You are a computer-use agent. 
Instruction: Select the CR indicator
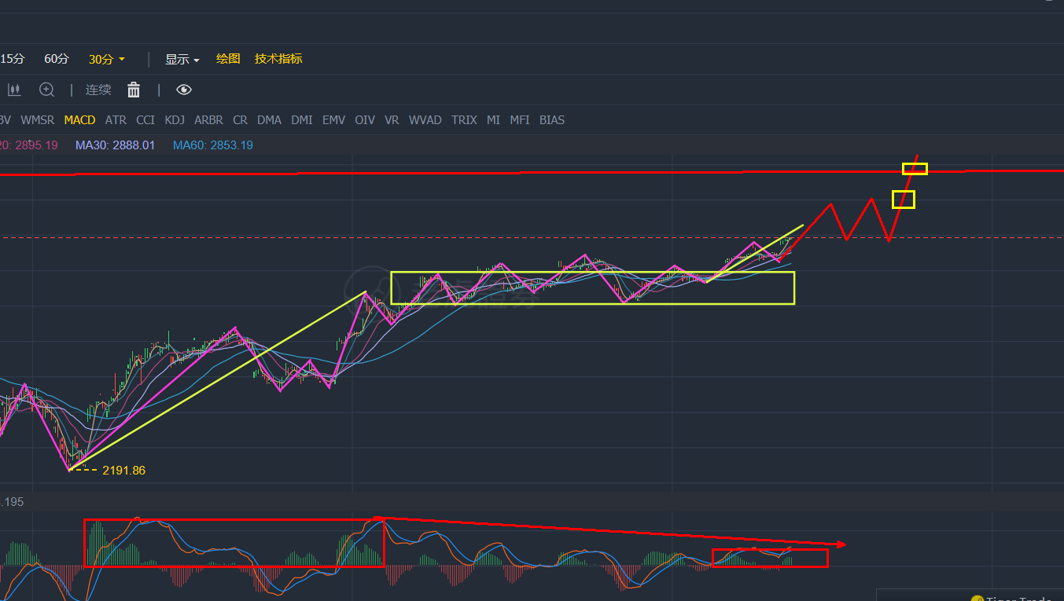[240, 120]
